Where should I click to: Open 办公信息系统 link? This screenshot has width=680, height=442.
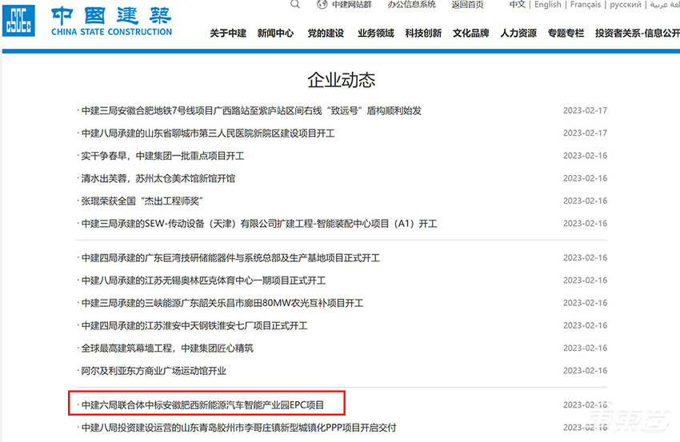411,4
